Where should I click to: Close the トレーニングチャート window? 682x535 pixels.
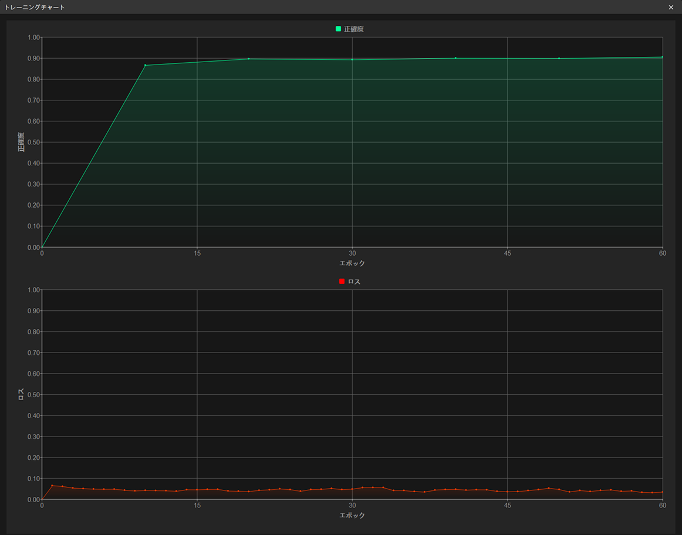pos(671,8)
